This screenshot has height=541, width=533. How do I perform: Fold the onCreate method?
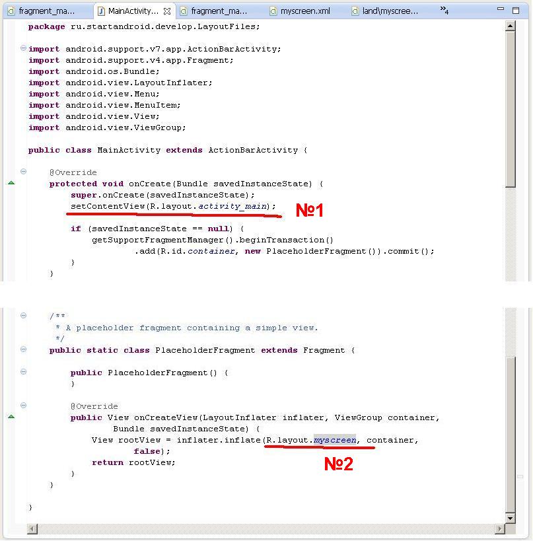(23, 172)
